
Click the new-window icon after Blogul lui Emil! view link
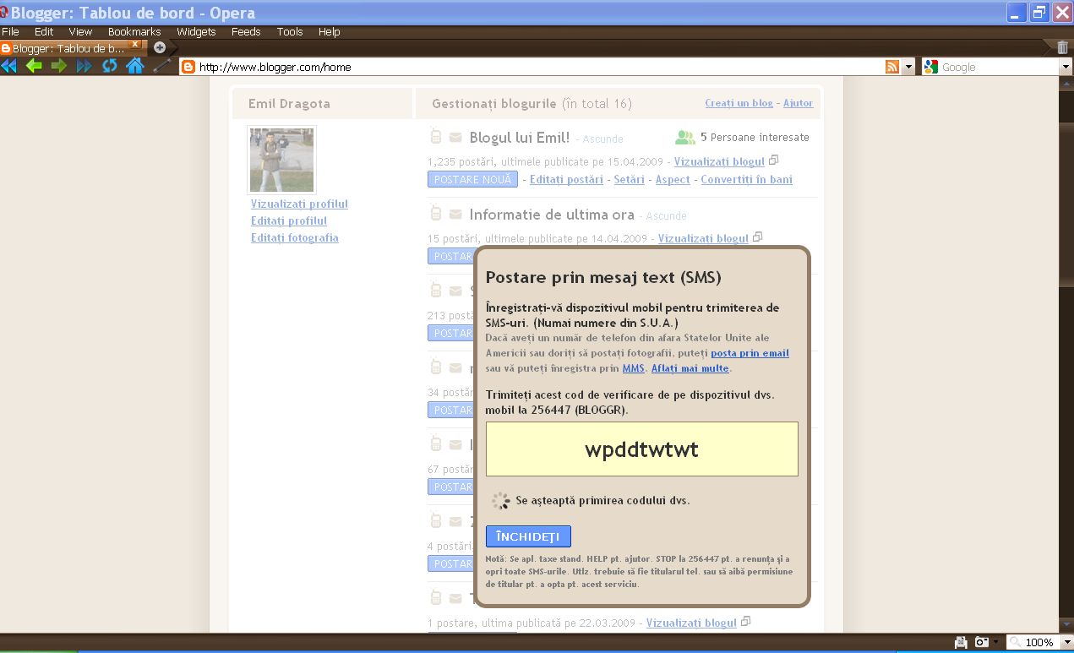tap(773, 160)
